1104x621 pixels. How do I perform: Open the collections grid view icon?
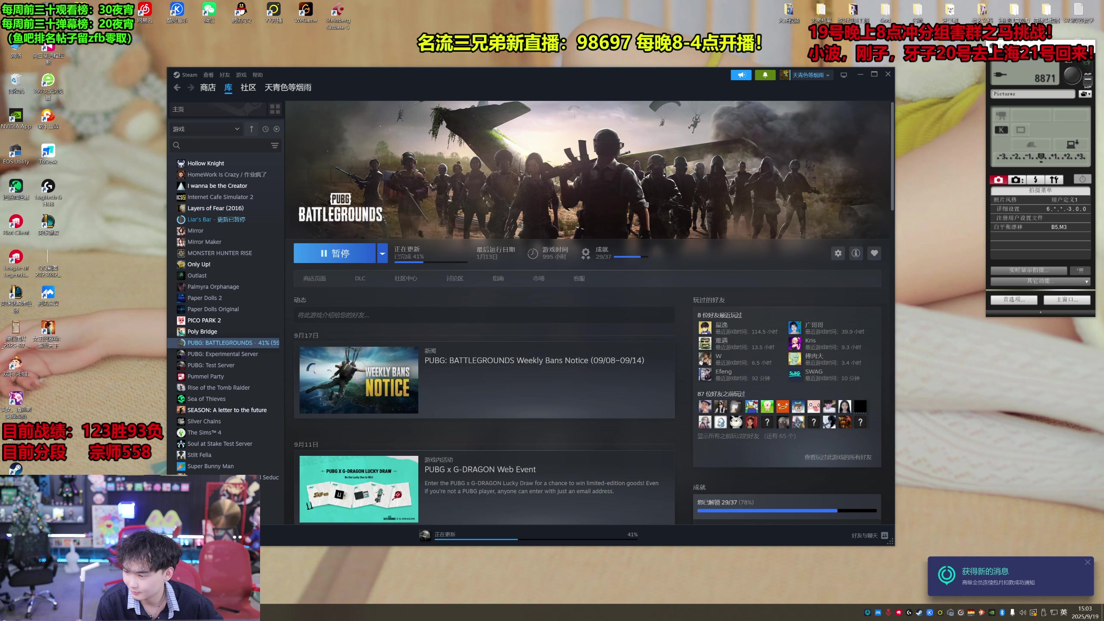[275, 109]
